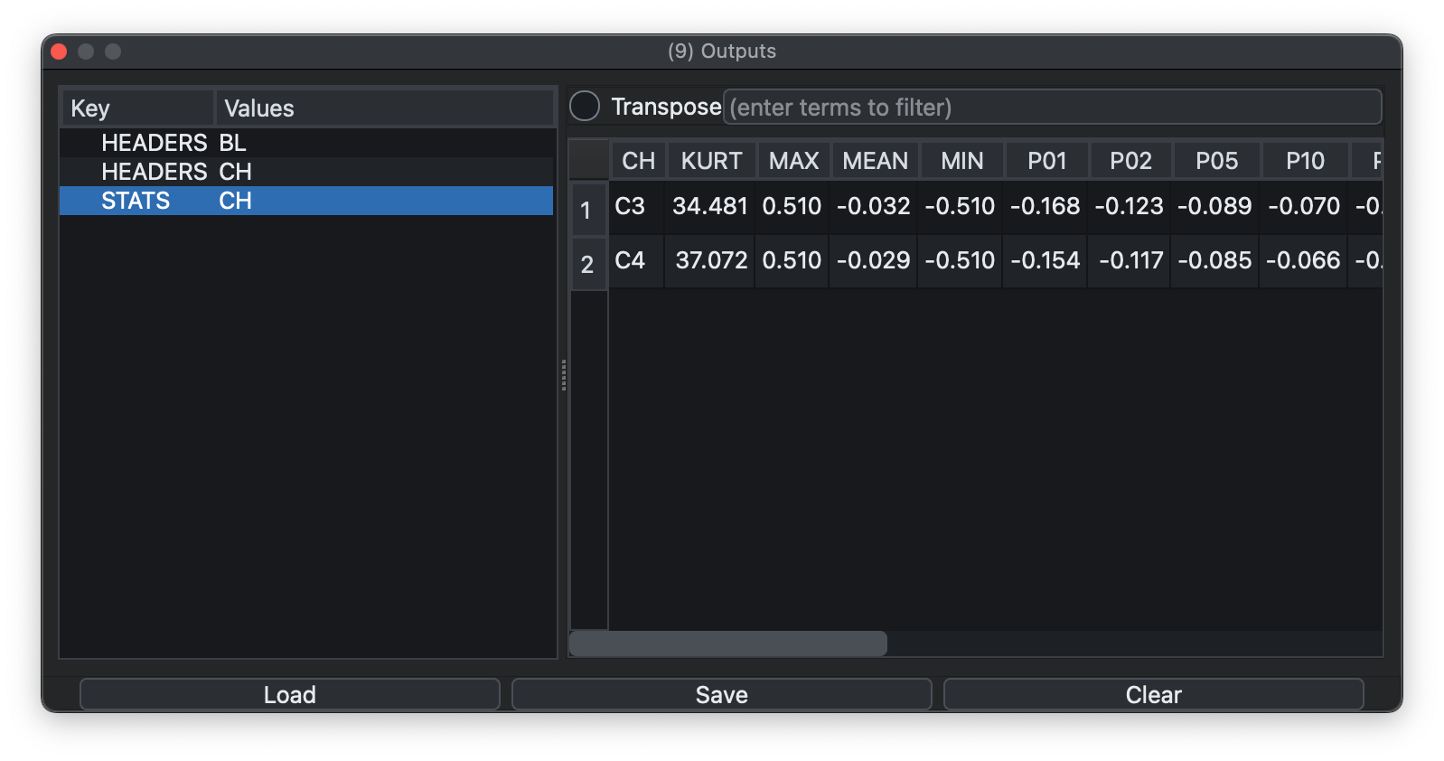Click MEAN value -0.032
The height and width of the screenshot is (761, 1444).
tap(874, 206)
